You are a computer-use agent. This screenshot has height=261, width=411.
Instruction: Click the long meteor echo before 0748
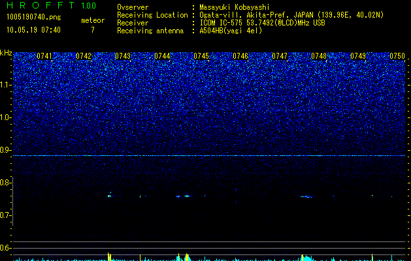(x=306, y=196)
